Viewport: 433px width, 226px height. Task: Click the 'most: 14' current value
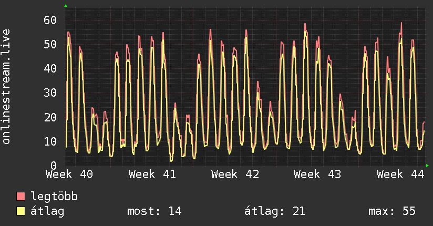[154, 211]
